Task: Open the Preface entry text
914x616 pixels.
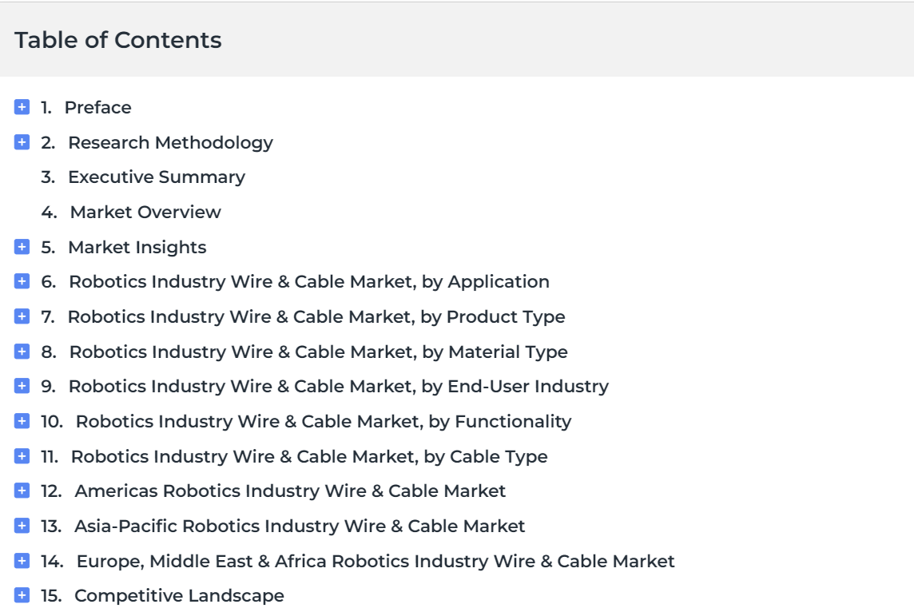Action: pyautogui.click(x=98, y=107)
